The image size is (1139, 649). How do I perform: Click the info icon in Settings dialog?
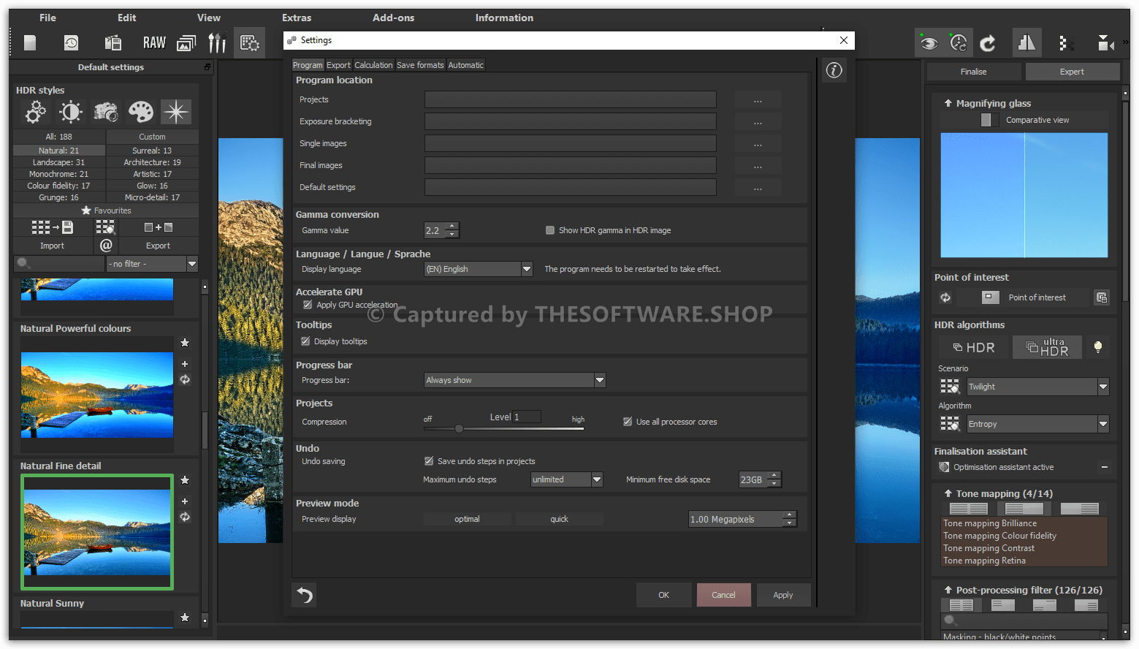[834, 70]
